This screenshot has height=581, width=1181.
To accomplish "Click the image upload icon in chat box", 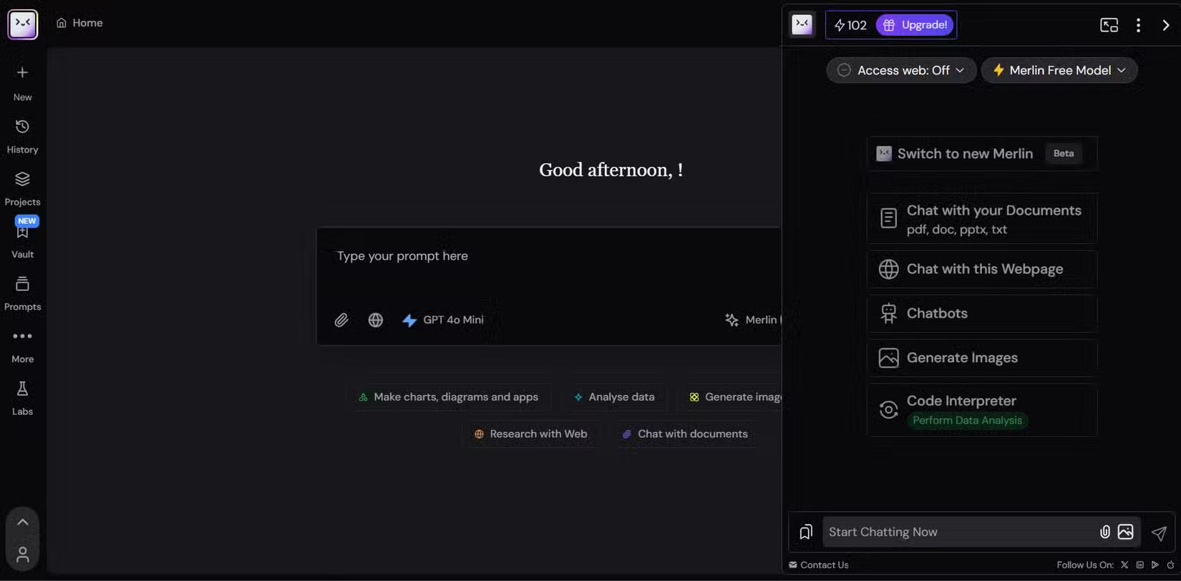I will coord(1125,532).
